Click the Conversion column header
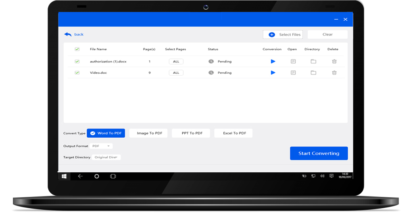Viewport: 413px width, 213px height. tap(272, 49)
